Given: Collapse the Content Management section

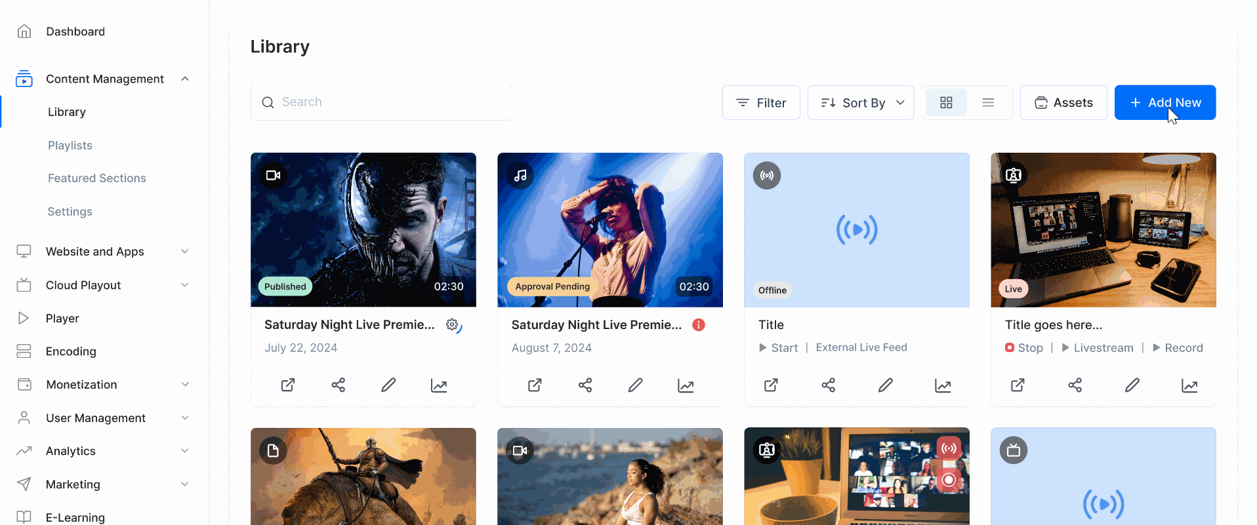Looking at the screenshot, I should (185, 79).
